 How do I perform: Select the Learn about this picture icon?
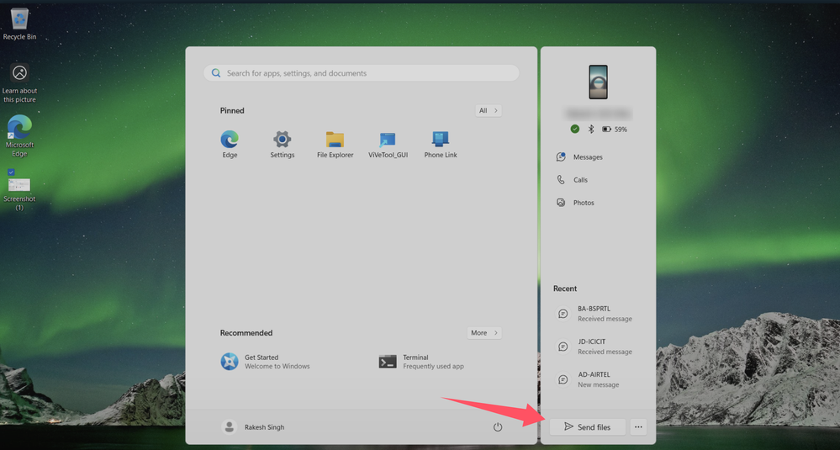tap(20, 83)
